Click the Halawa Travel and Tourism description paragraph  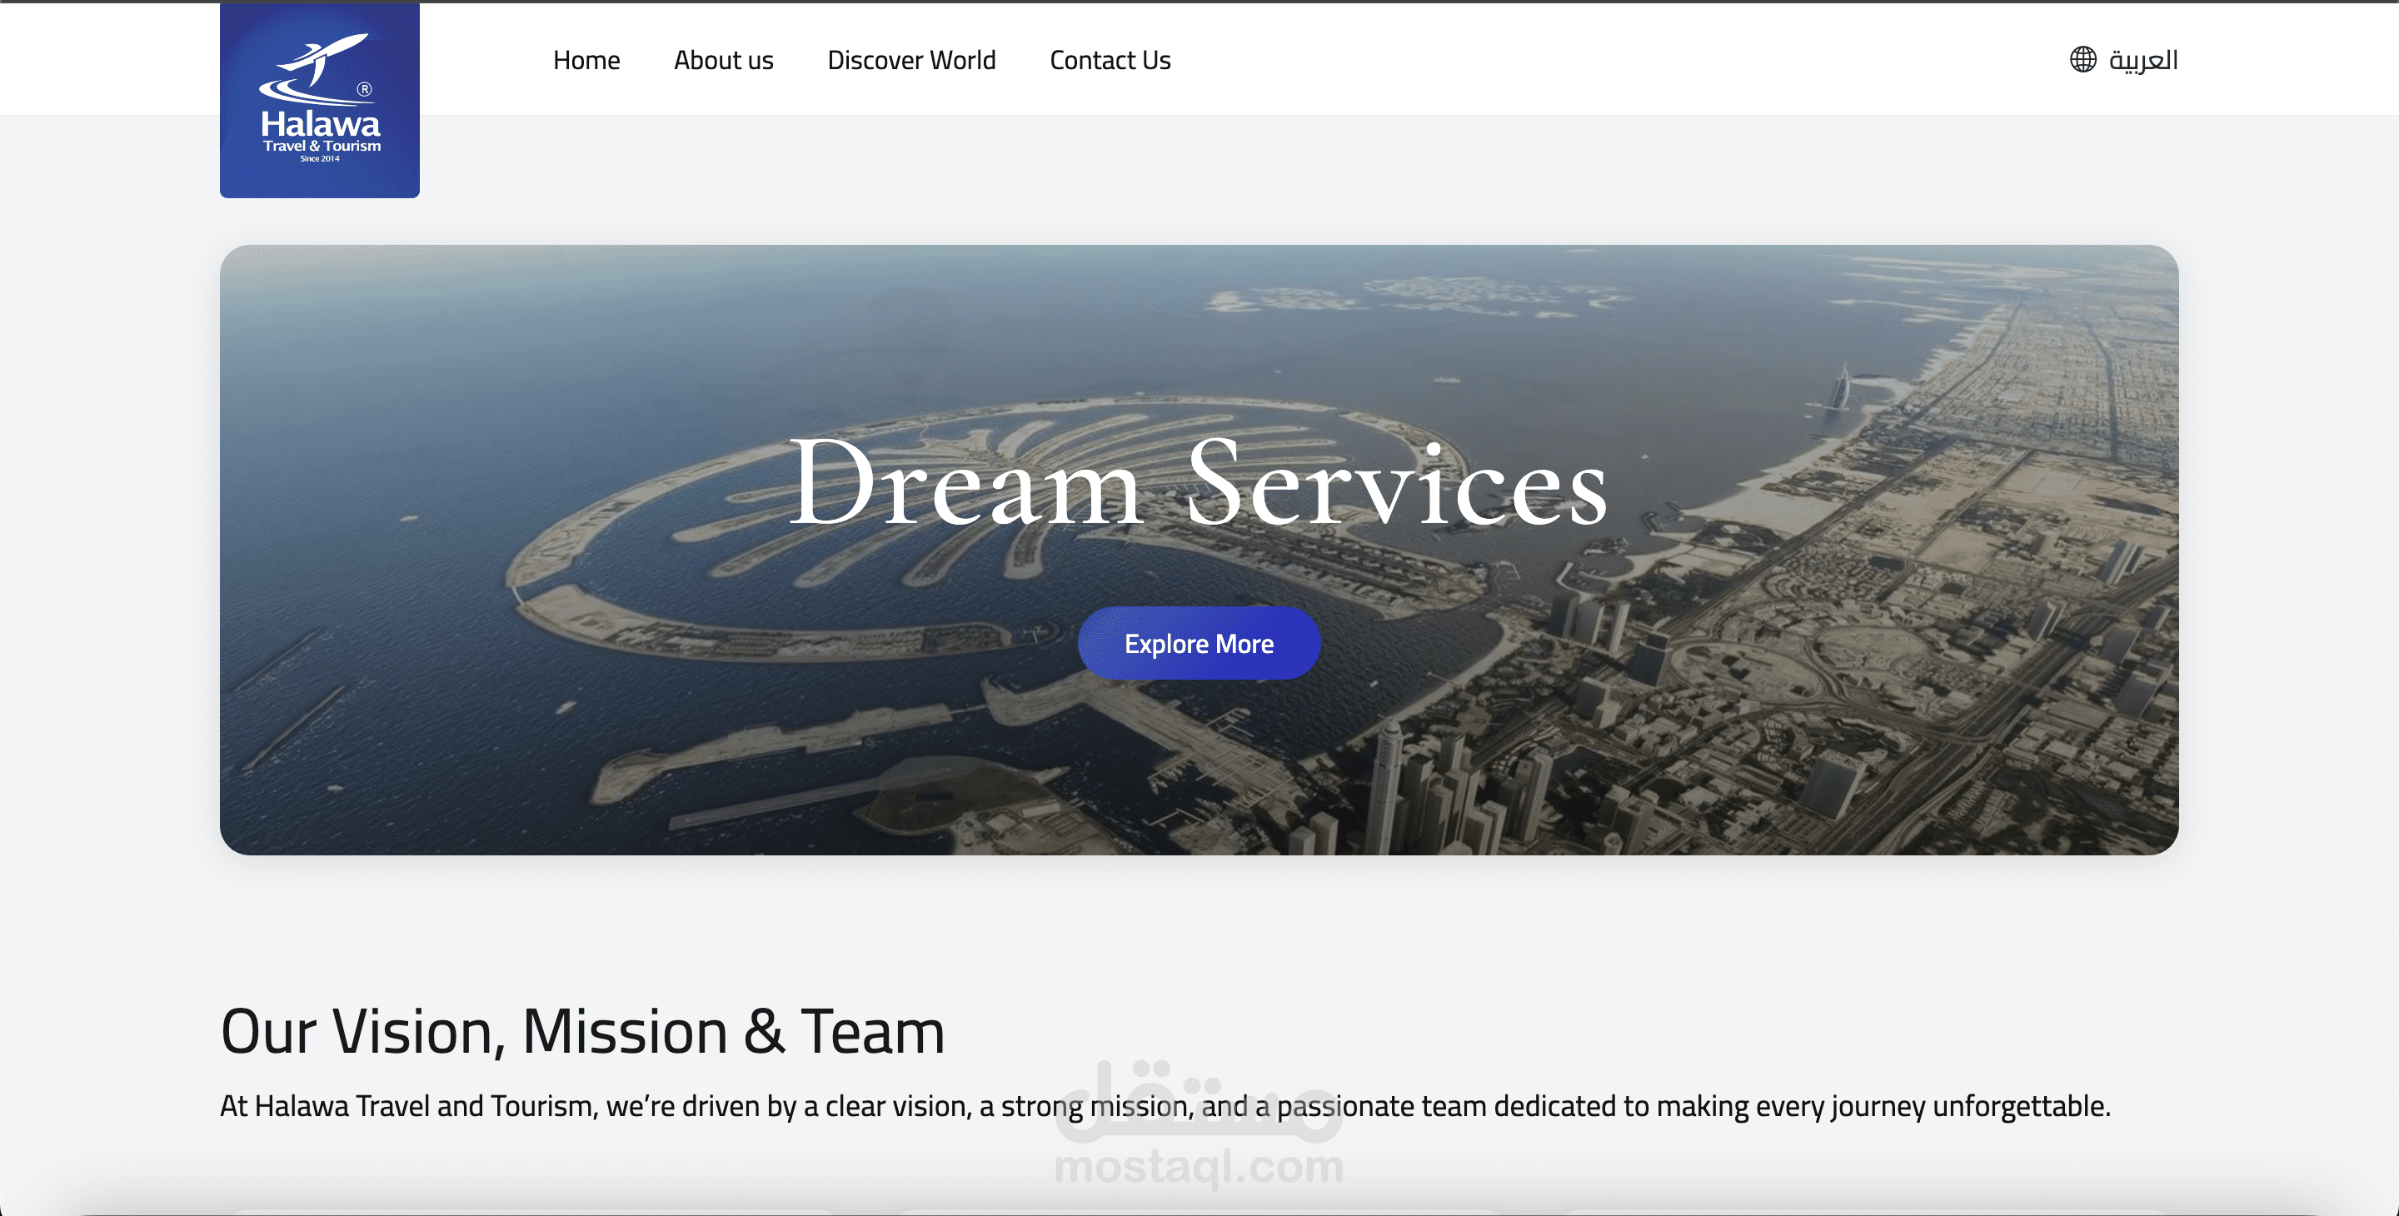click(1165, 1106)
